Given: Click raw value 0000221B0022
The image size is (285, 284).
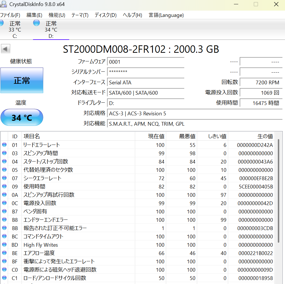Looking at the screenshot, I should click(255, 253).
